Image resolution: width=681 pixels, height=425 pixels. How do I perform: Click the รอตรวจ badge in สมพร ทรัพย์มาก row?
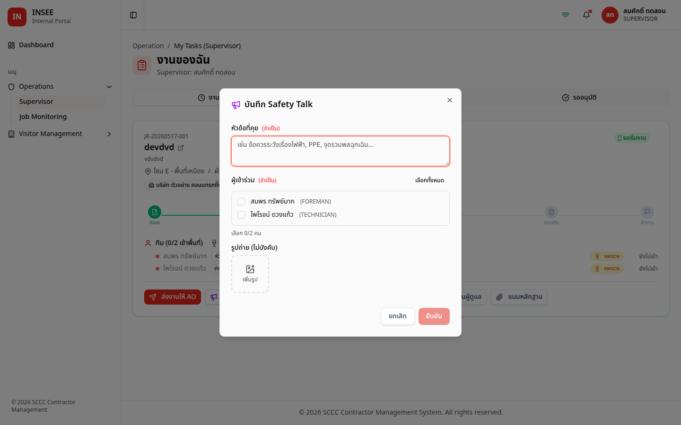tap(607, 256)
